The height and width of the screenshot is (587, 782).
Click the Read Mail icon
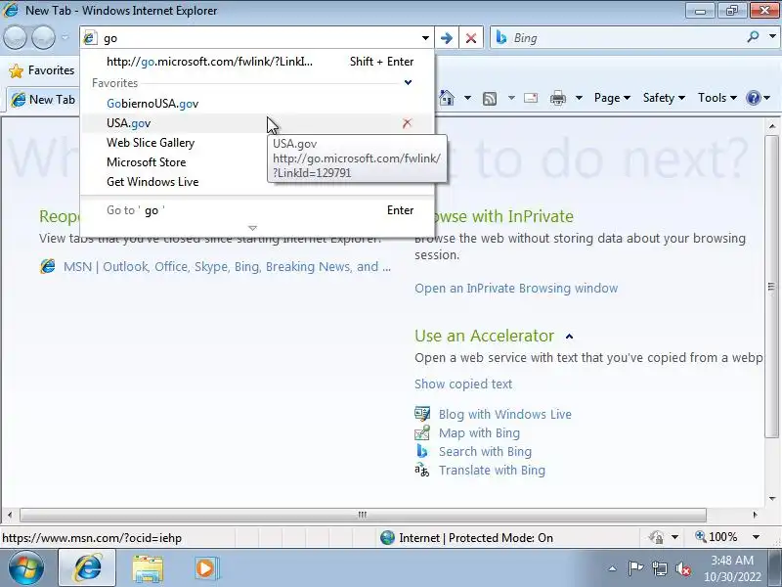click(x=531, y=98)
